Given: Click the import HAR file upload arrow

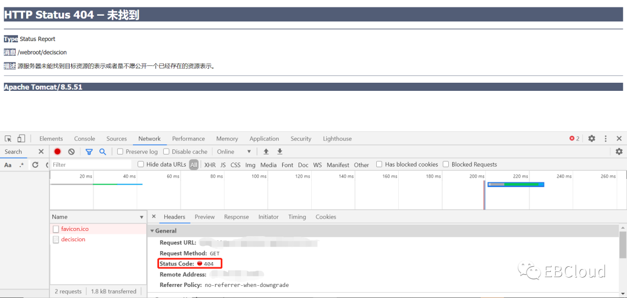Looking at the screenshot, I should tap(266, 152).
